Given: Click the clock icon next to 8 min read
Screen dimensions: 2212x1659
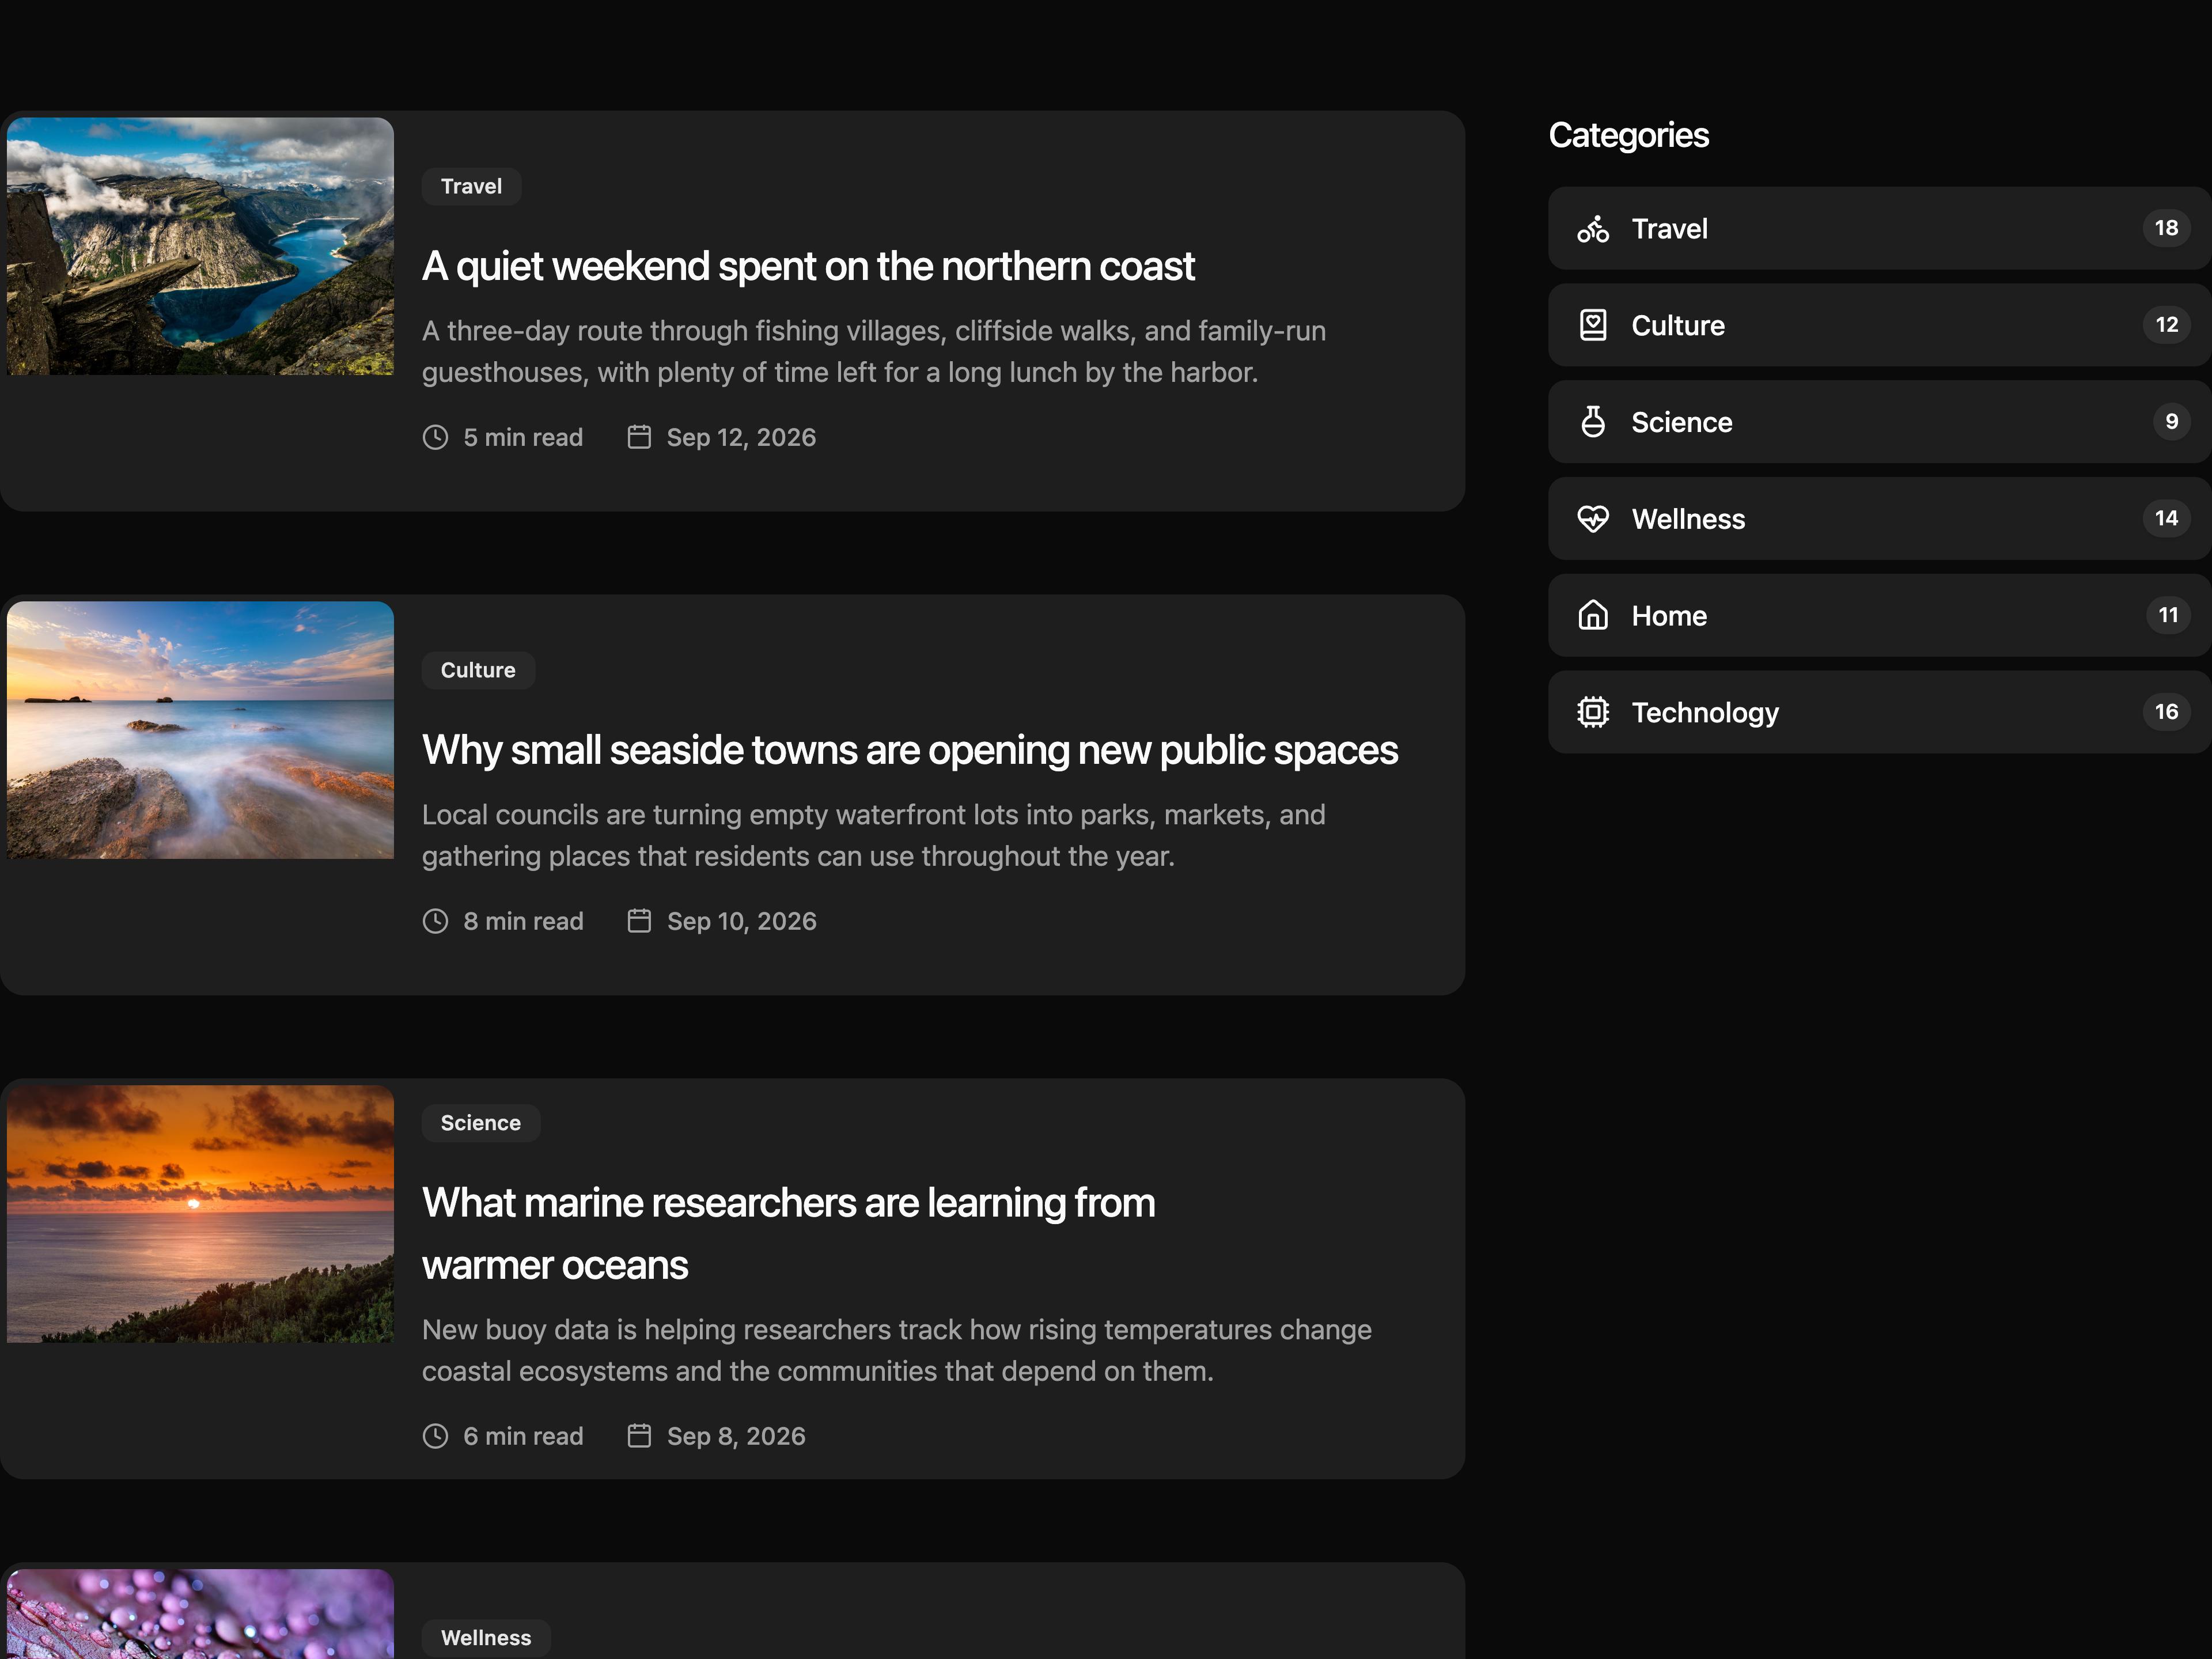Looking at the screenshot, I should [435, 921].
